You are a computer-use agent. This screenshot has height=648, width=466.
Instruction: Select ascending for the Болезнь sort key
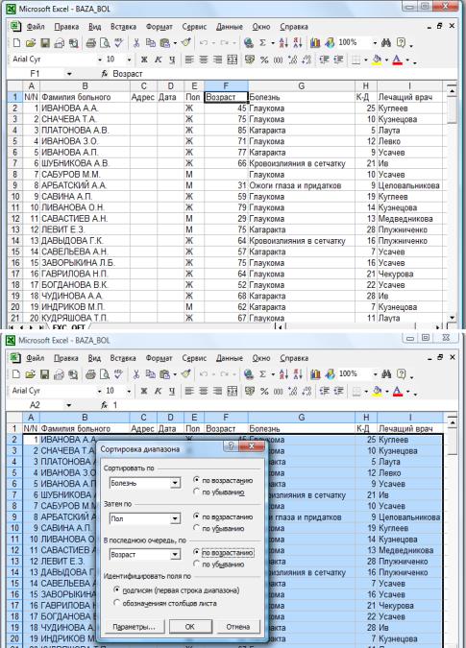[x=197, y=480]
